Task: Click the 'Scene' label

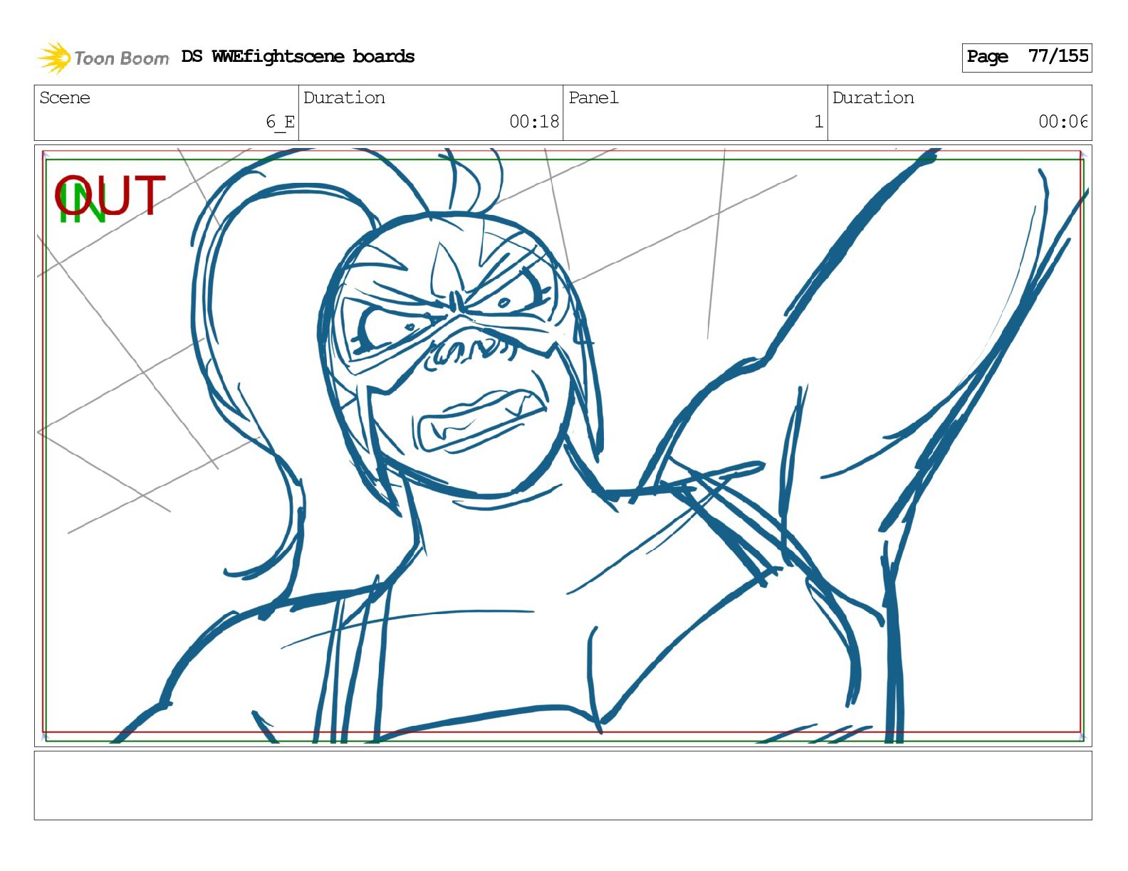Action: [x=65, y=97]
